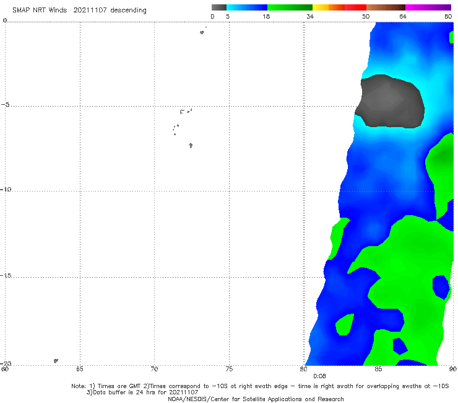Click the '70' longitude axis label

point(154,369)
